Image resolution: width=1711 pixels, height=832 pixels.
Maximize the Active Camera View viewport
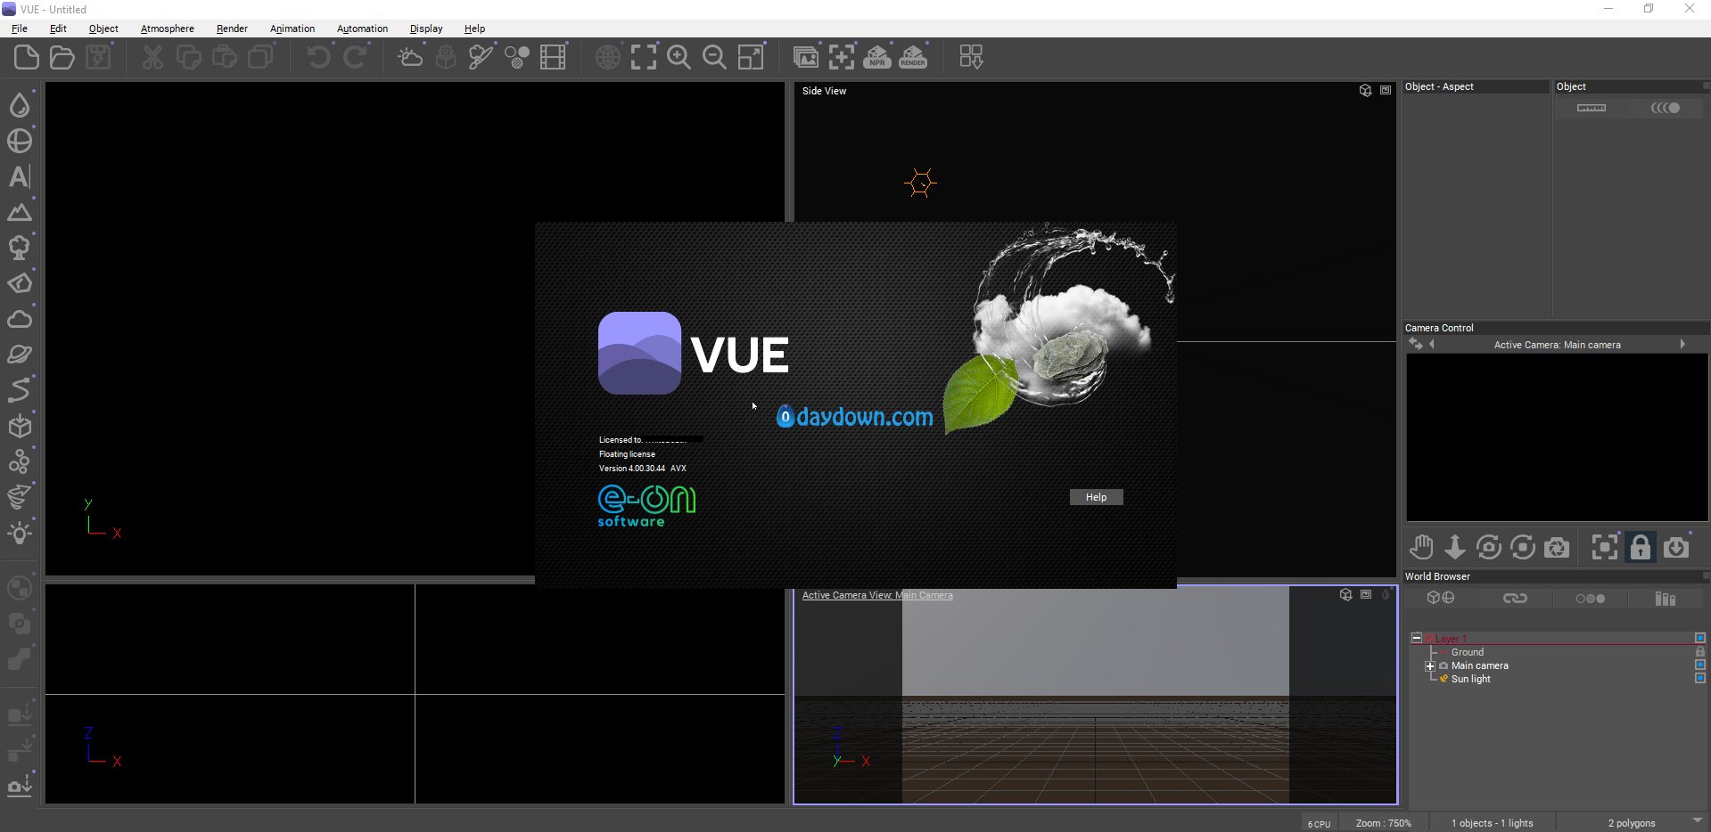pyautogui.click(x=1366, y=595)
